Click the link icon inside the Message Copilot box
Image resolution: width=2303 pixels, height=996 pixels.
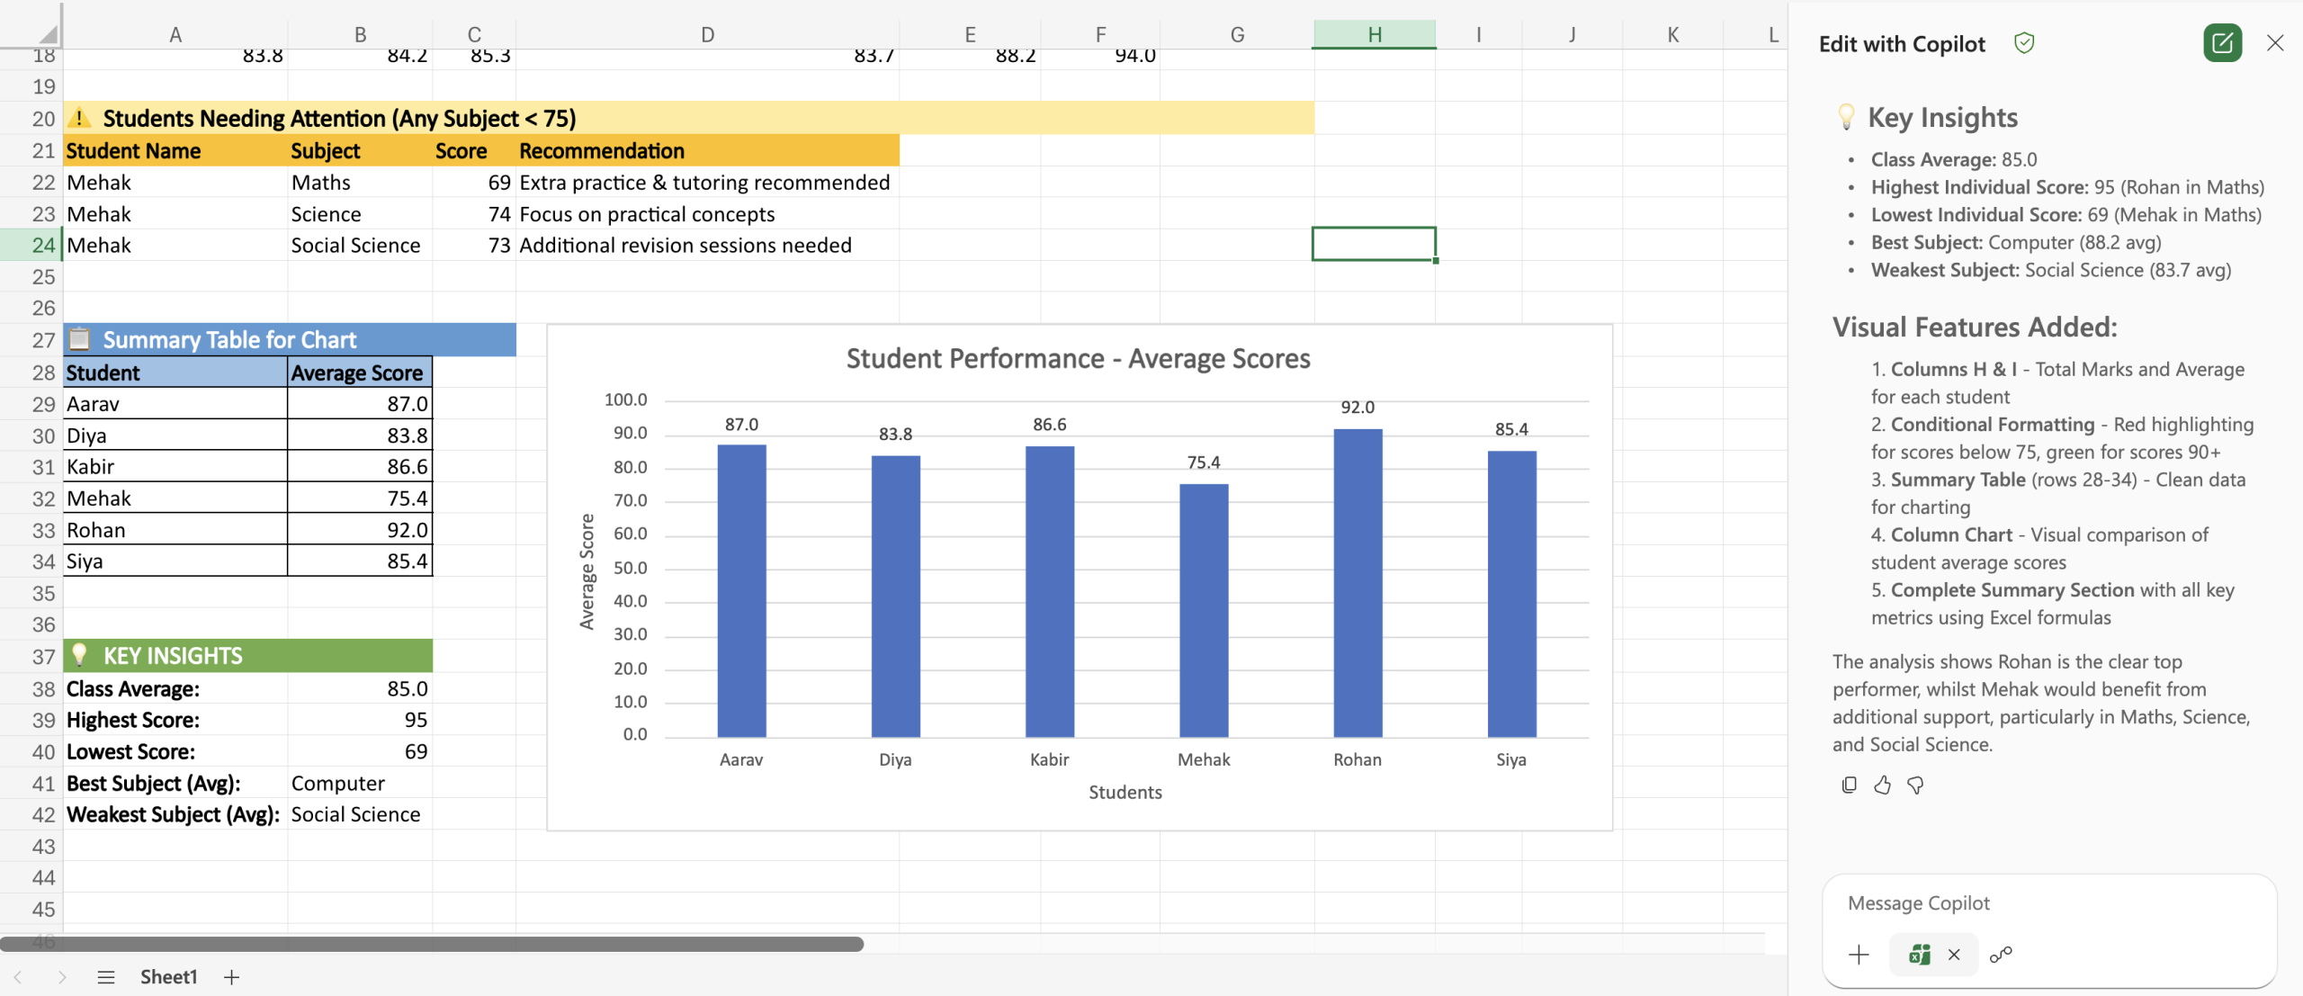(2002, 954)
